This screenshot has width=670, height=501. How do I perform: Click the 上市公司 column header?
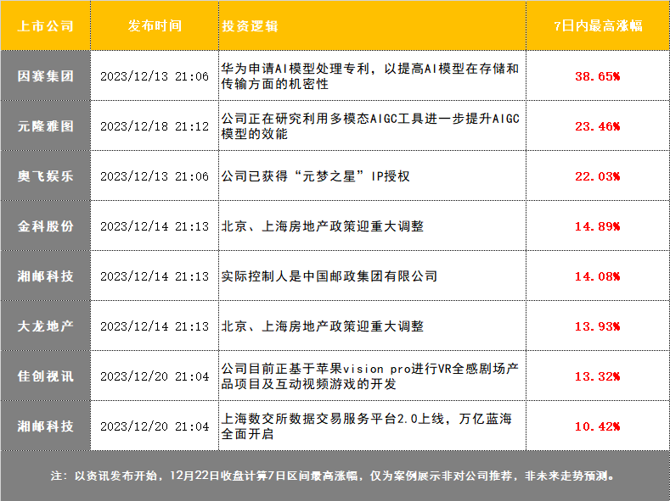[x=45, y=25]
